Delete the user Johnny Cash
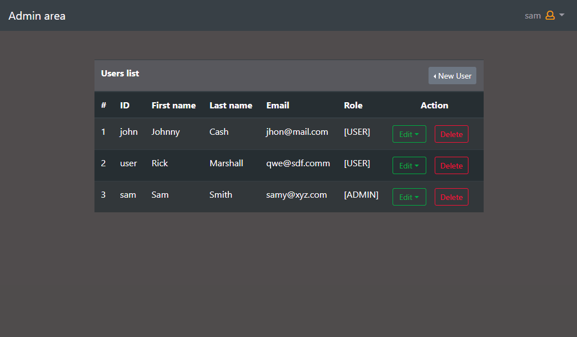This screenshot has width=577, height=337. coord(451,134)
